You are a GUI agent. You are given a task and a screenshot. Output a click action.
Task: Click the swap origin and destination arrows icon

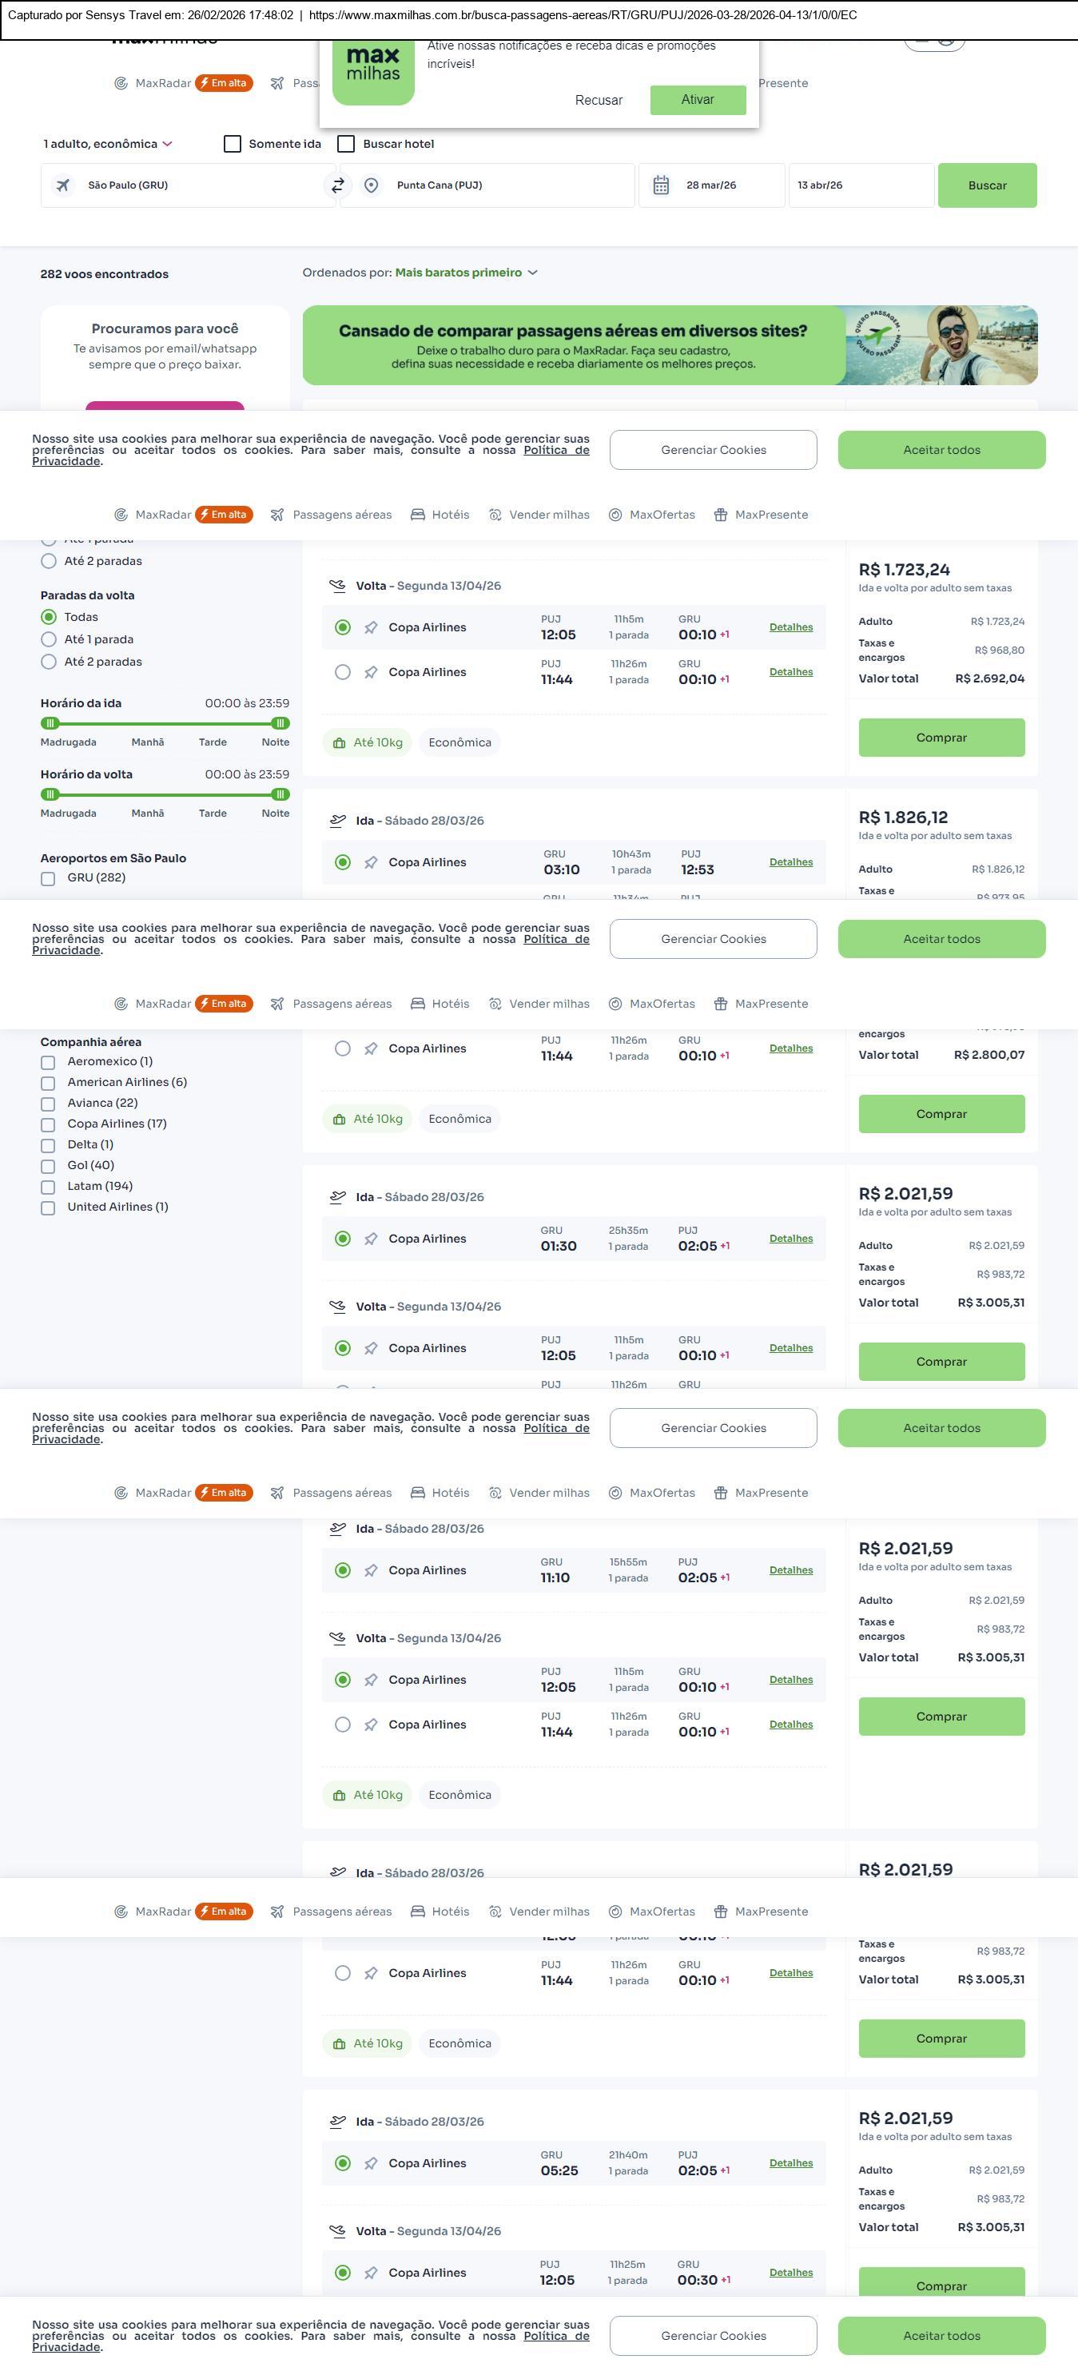[337, 185]
